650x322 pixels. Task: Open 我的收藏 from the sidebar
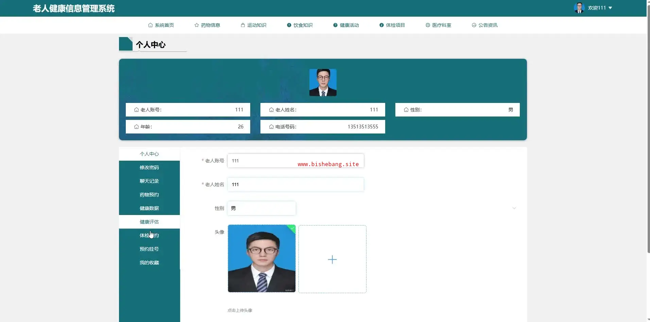click(x=149, y=263)
